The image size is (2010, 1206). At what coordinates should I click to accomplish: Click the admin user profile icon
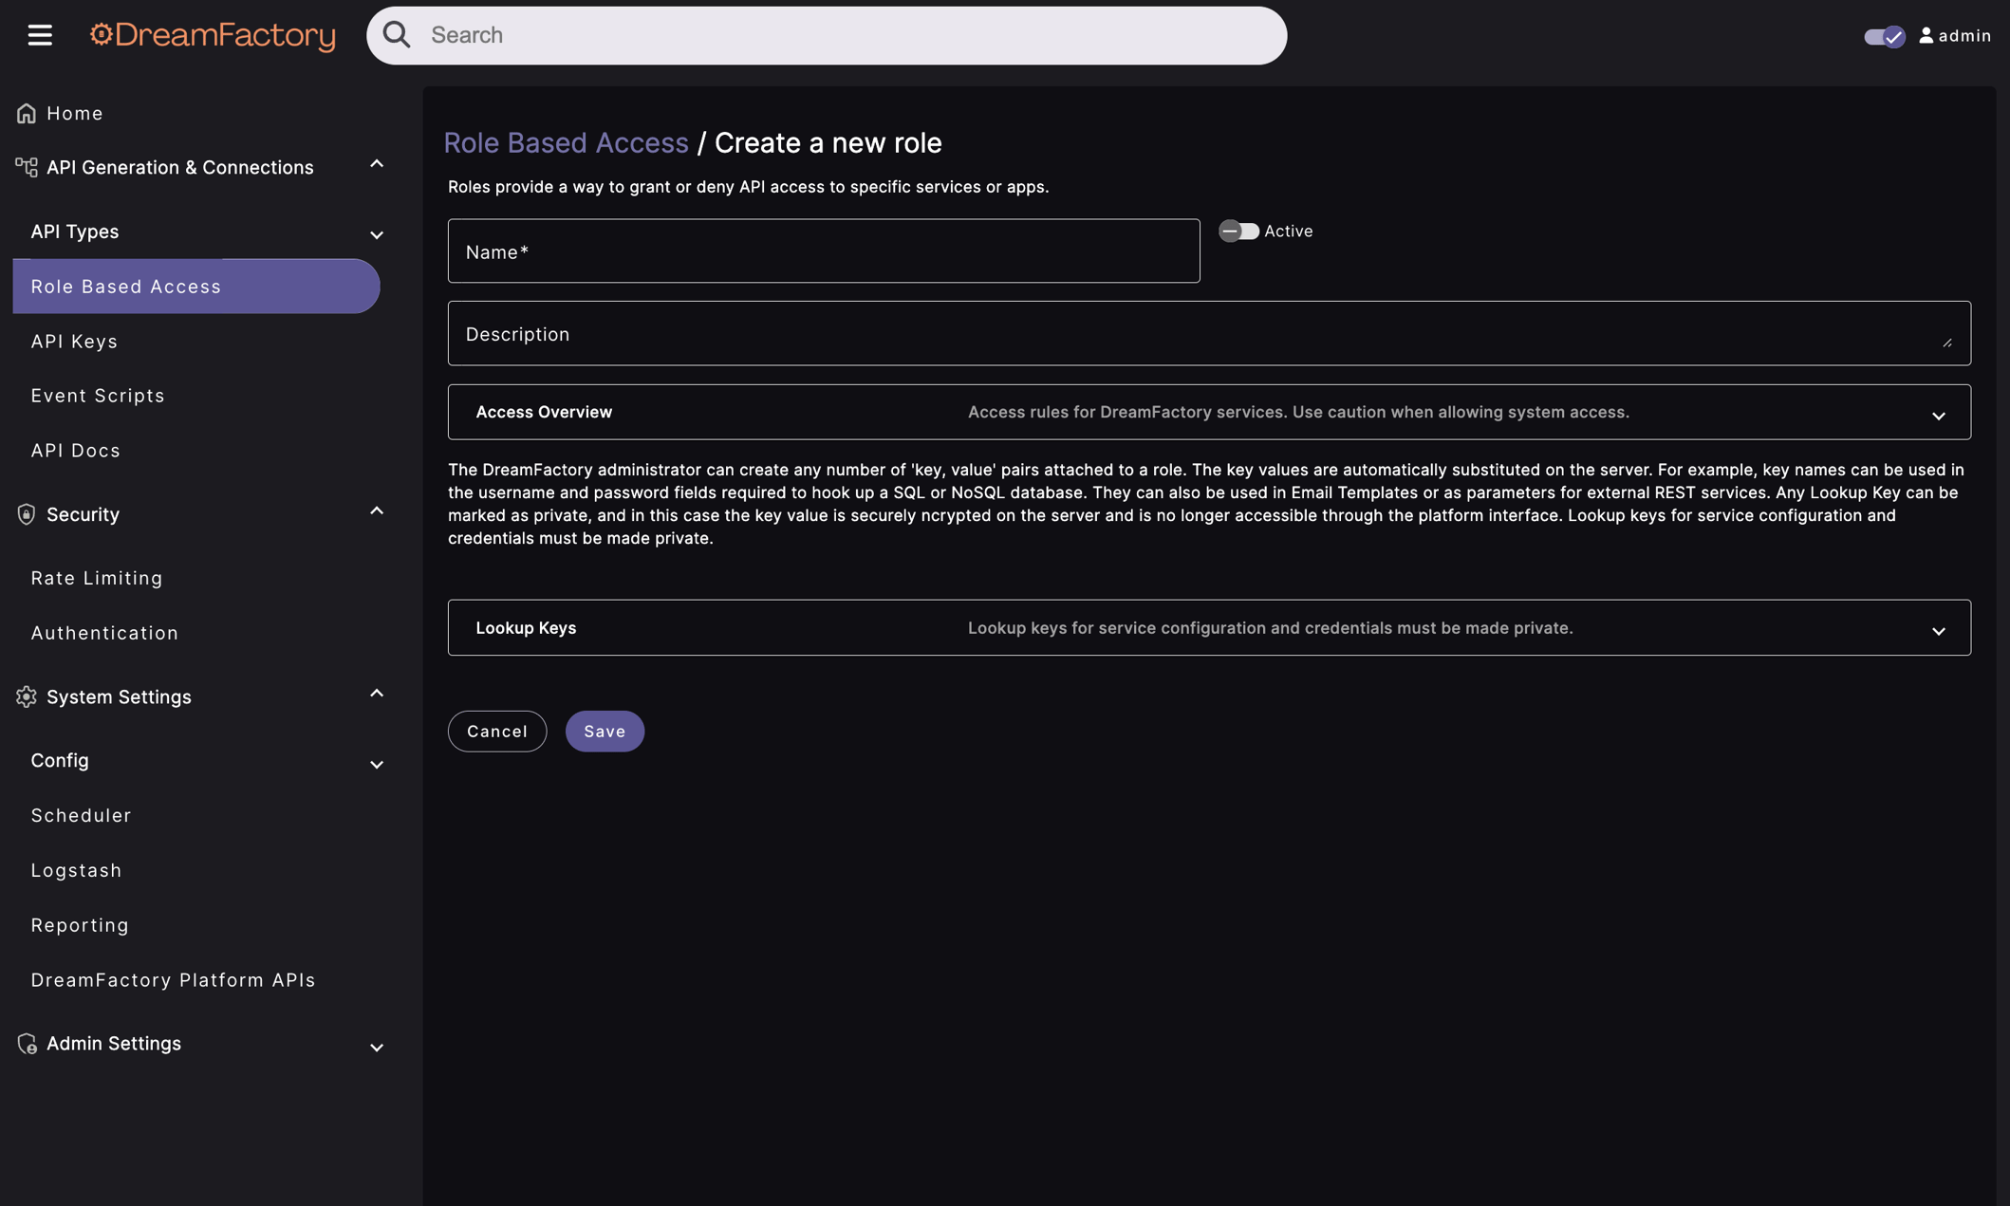click(x=1926, y=35)
